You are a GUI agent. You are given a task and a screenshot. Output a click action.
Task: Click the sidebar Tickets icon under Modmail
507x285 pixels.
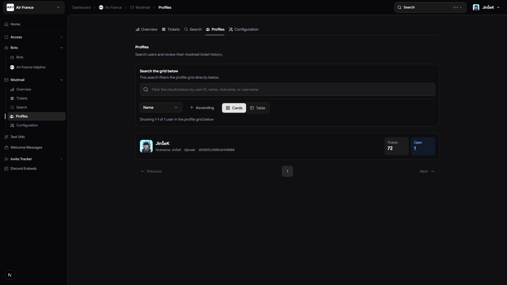[12, 98]
